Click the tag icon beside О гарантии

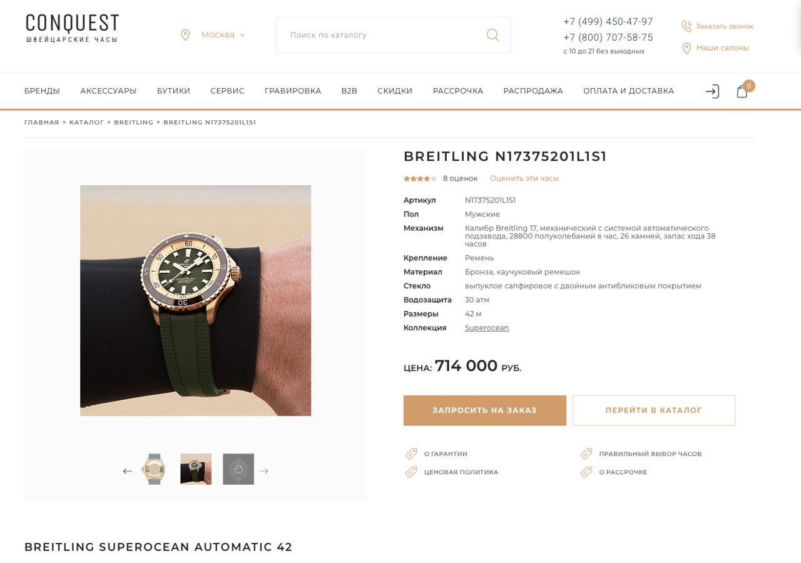point(411,454)
